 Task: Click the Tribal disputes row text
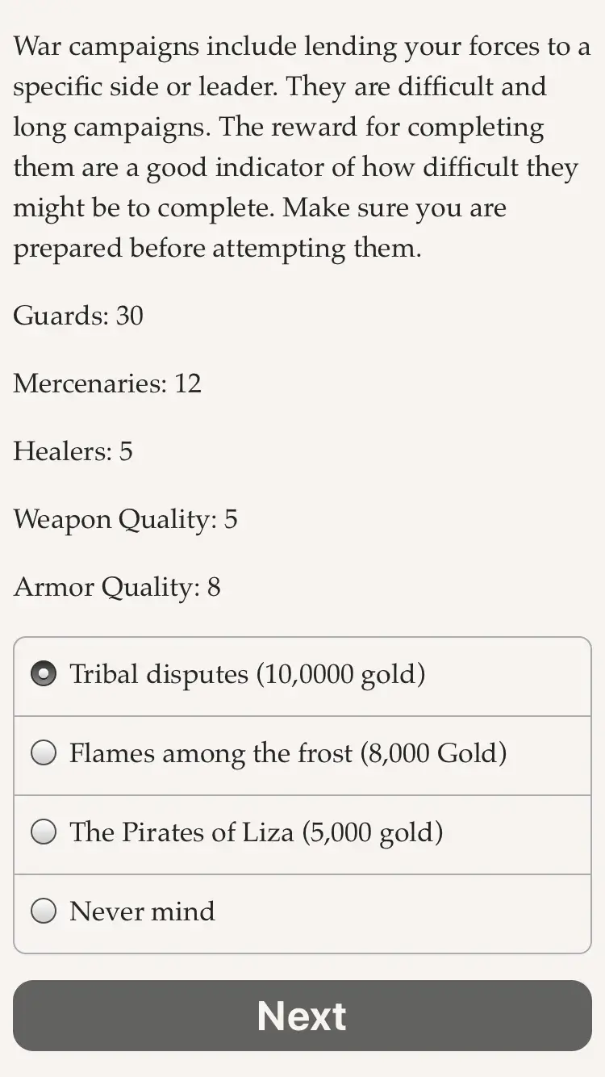pyautogui.click(x=247, y=674)
